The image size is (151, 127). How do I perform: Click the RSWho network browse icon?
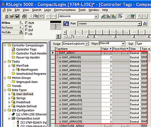[145, 24]
